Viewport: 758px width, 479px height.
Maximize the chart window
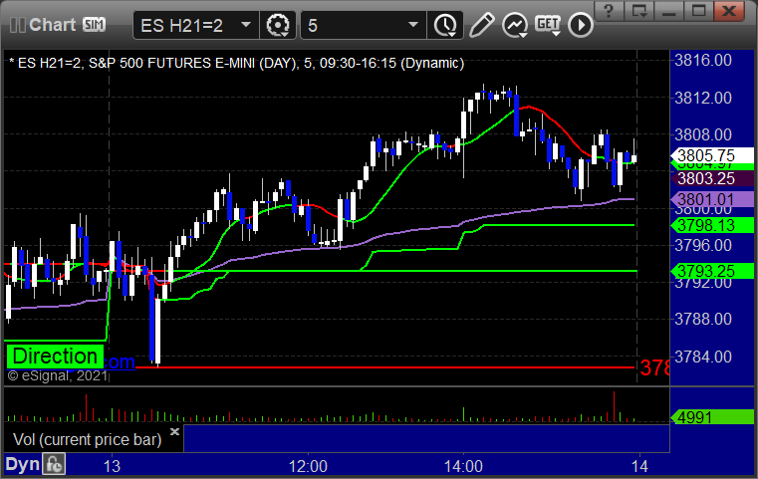[x=699, y=10]
